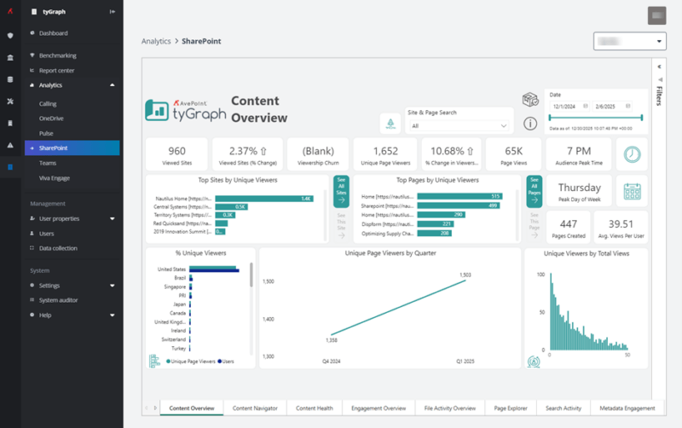Click the tree icon beside Site & Page Search

(390, 124)
